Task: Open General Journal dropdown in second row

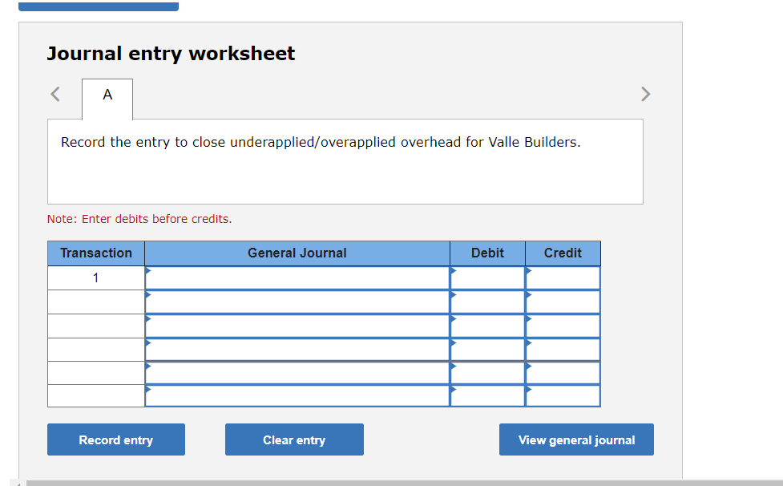Action: pyautogui.click(x=297, y=302)
